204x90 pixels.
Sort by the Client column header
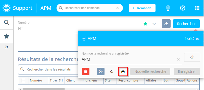(x=71, y=80)
